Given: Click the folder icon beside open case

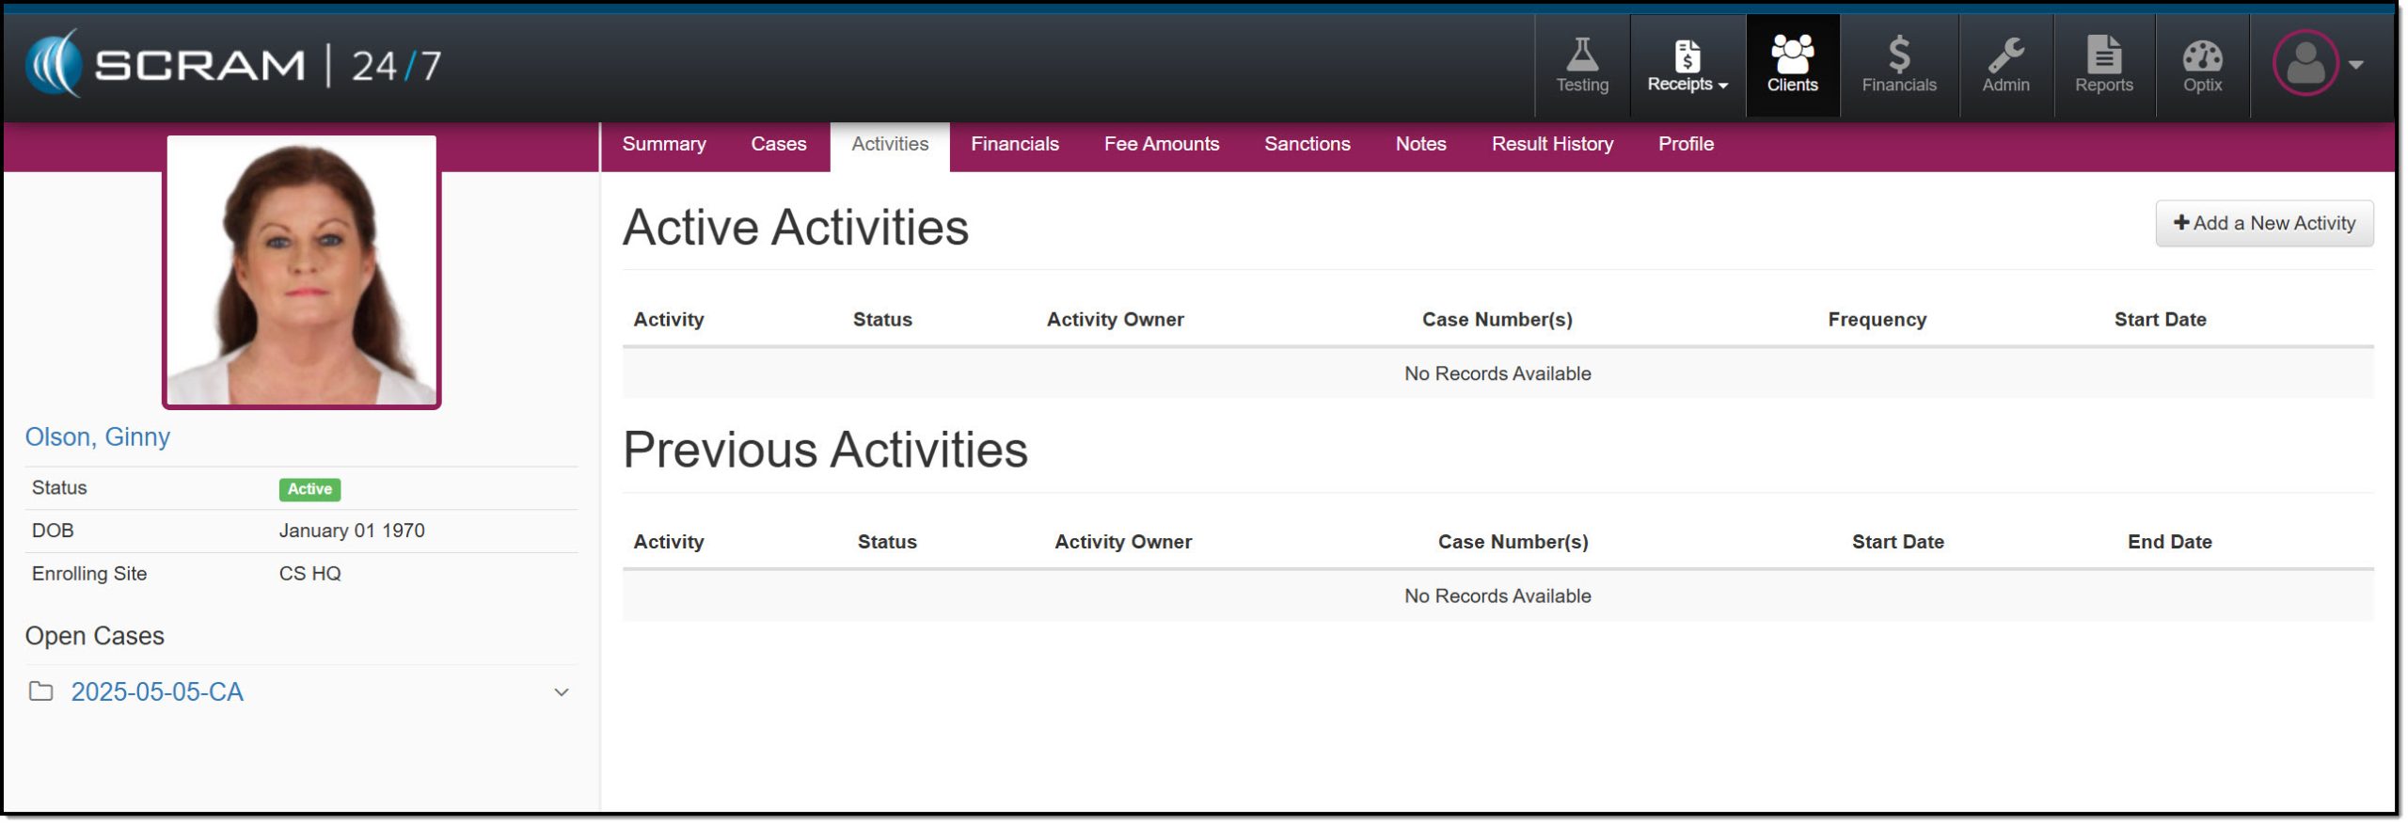Looking at the screenshot, I should pos(40,691).
